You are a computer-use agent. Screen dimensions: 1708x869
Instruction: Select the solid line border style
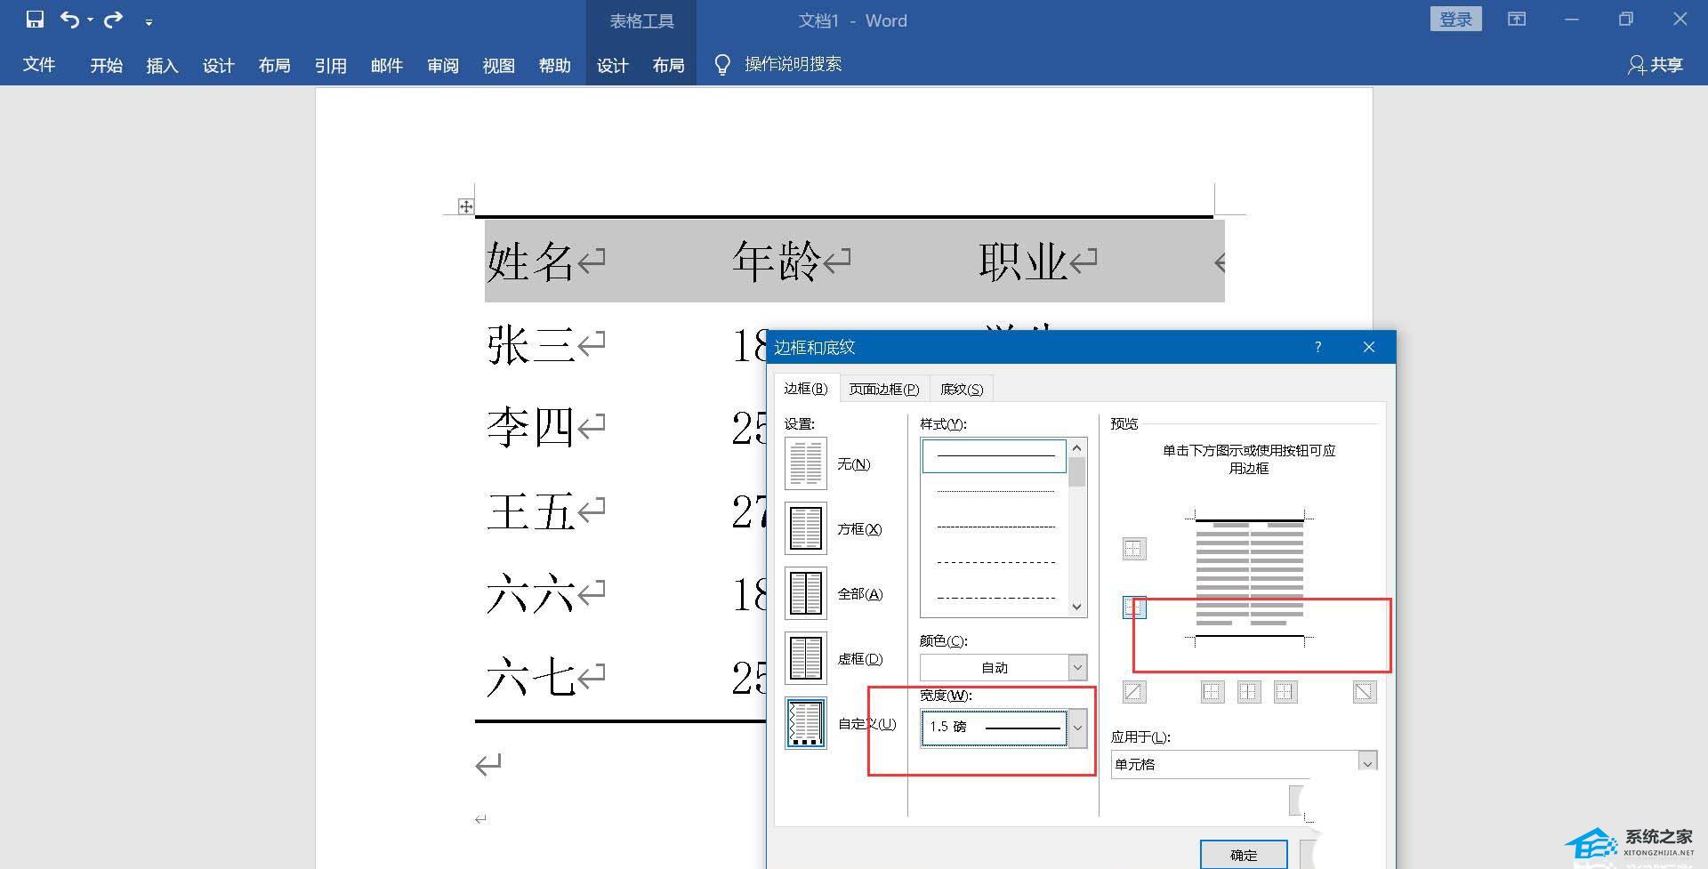[995, 456]
